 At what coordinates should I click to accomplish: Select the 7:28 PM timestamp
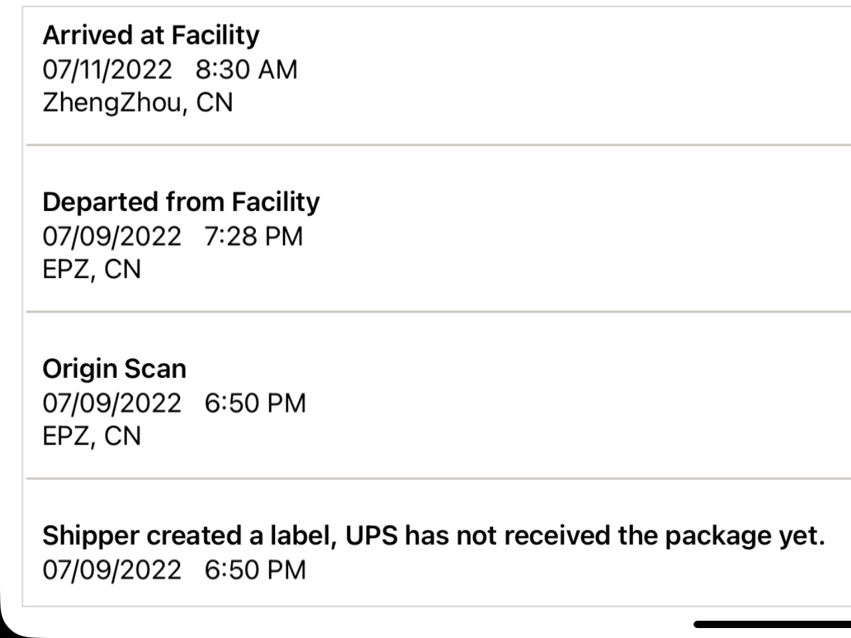coord(253,236)
